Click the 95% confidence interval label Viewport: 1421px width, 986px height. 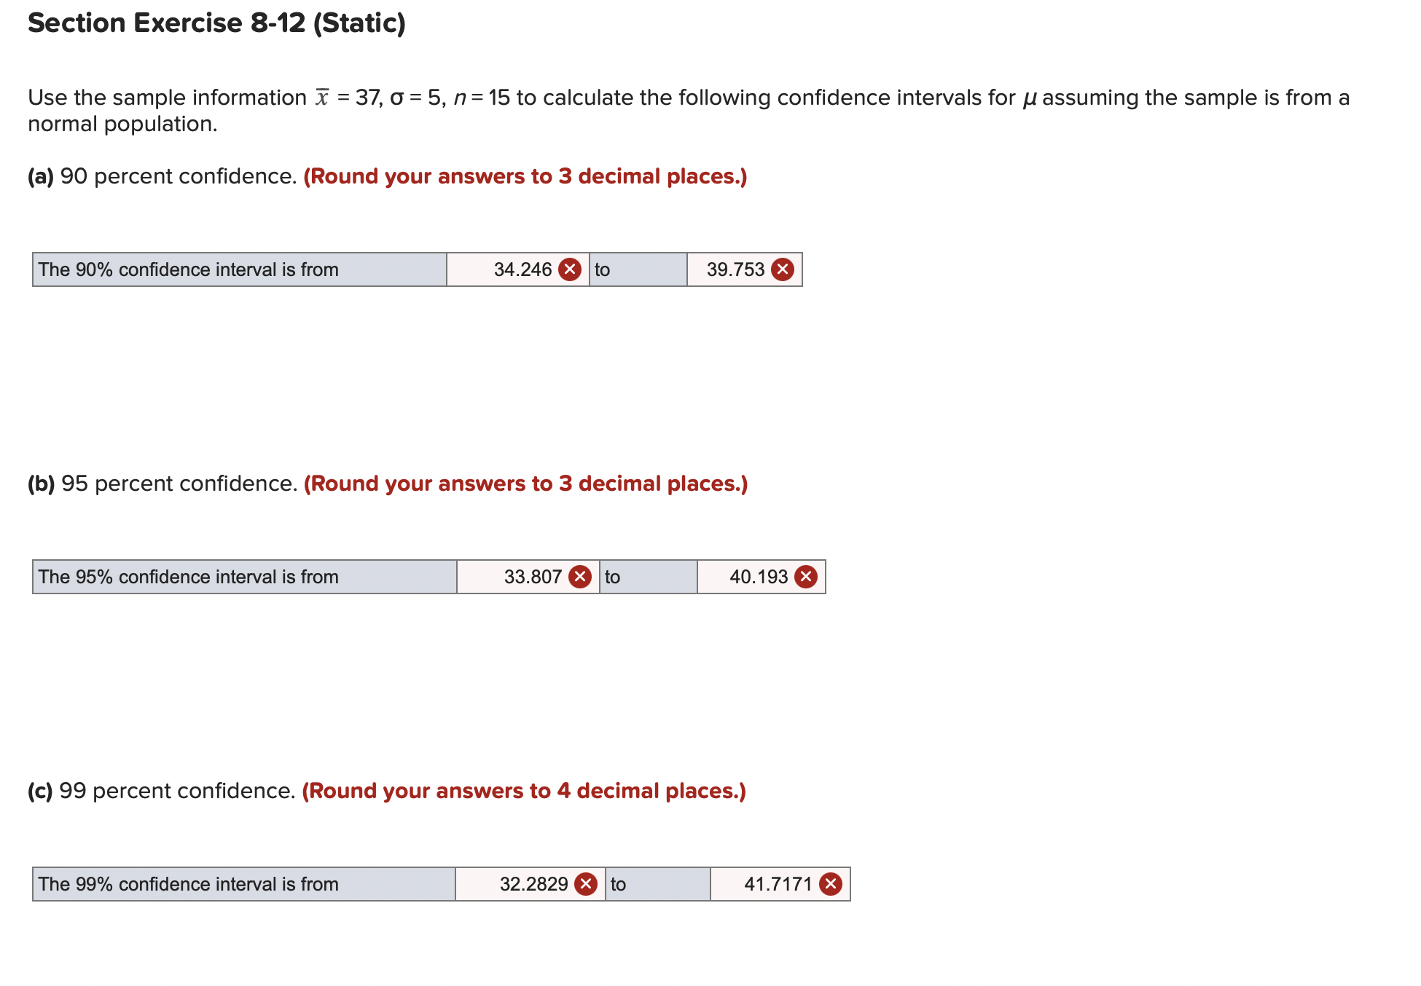tap(189, 577)
